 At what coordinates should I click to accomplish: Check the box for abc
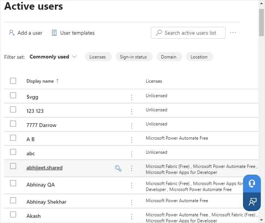(x=13, y=152)
